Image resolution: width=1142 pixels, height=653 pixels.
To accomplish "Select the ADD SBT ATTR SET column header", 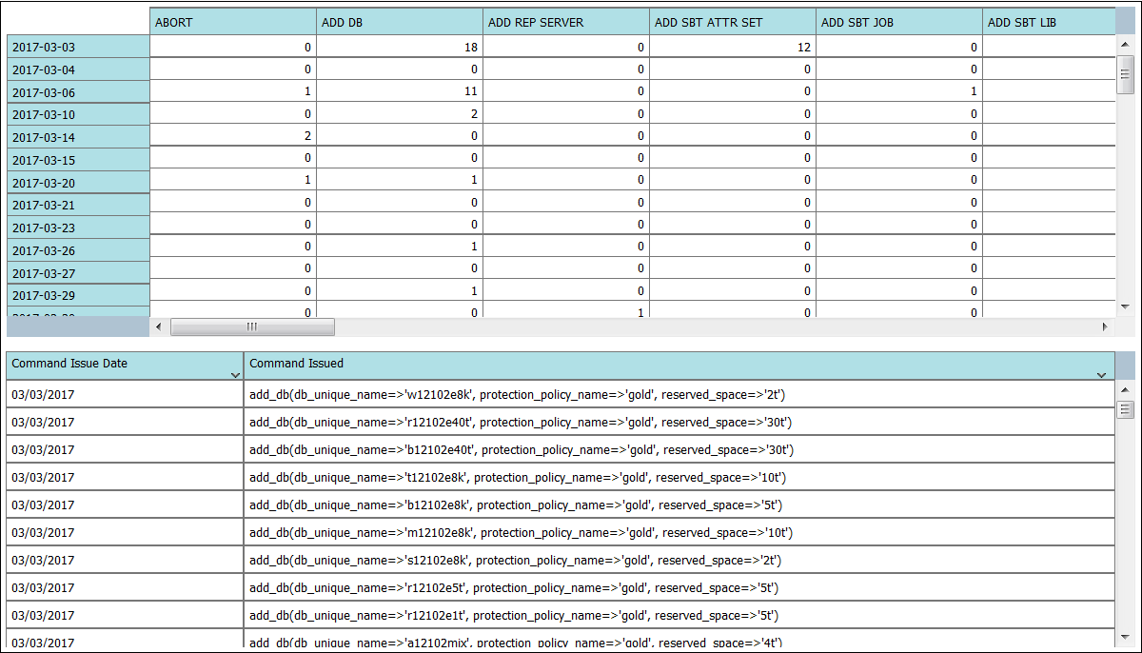I will tap(733, 22).
